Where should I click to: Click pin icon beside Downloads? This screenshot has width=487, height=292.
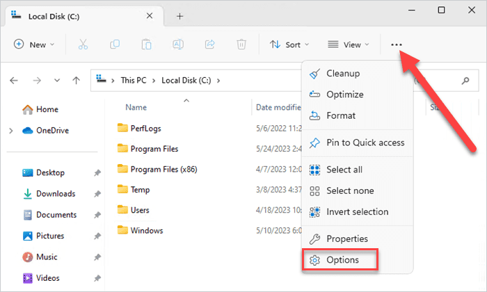[97, 194]
